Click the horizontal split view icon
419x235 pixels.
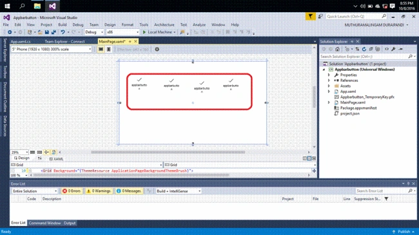[x=309, y=158]
